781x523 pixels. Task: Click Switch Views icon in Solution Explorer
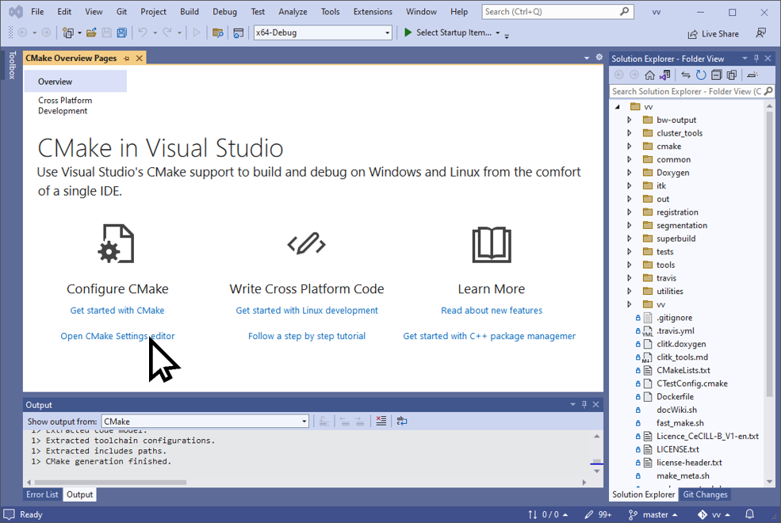665,75
